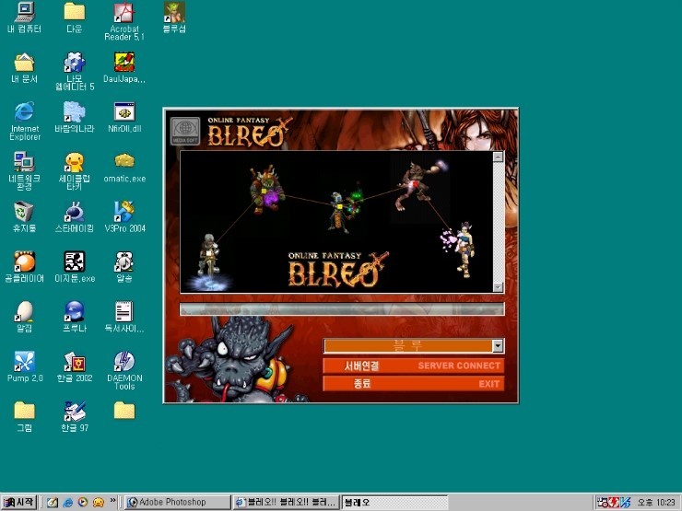Screen dimensions: 682x511
Task: Click the 시작 Start button
Action: coord(18,503)
